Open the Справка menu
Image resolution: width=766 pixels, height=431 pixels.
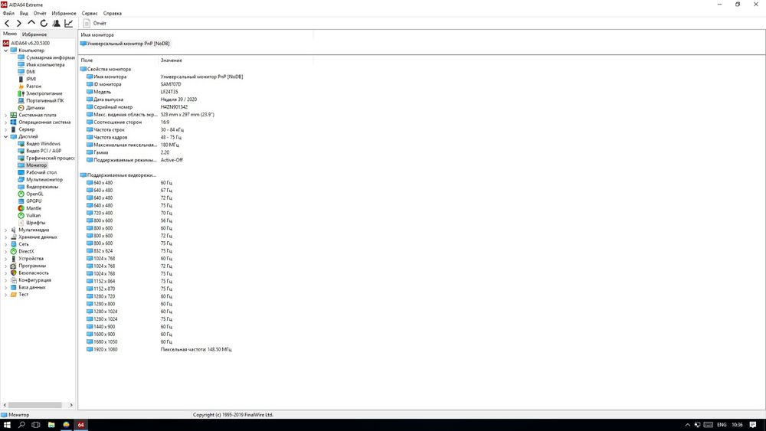click(x=113, y=13)
